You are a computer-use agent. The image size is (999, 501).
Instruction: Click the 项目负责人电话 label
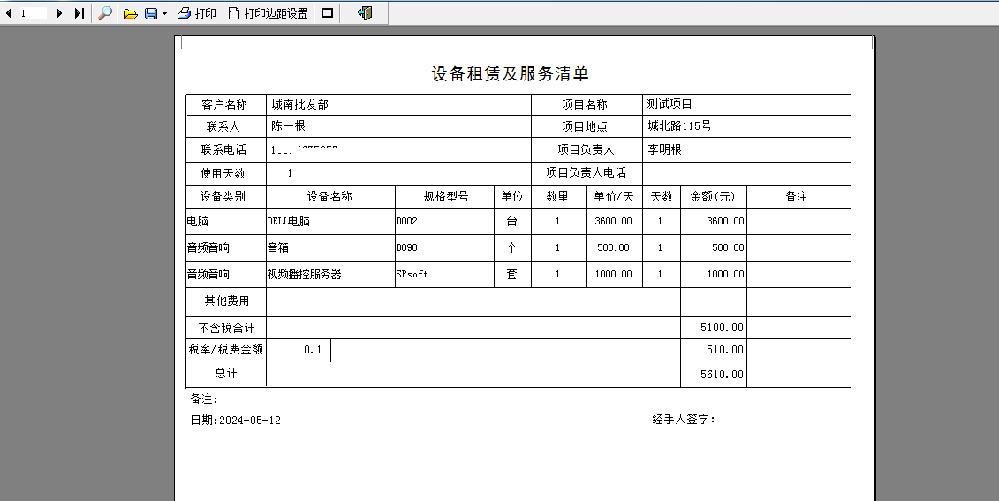pyautogui.click(x=587, y=172)
